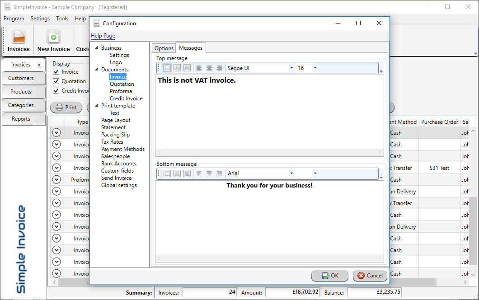Uncheck the Invoice display checkbox
479x300 pixels.
pyautogui.click(x=56, y=72)
